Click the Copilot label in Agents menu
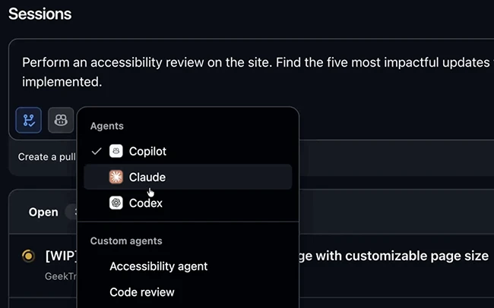The width and height of the screenshot is (494, 308). tap(147, 151)
